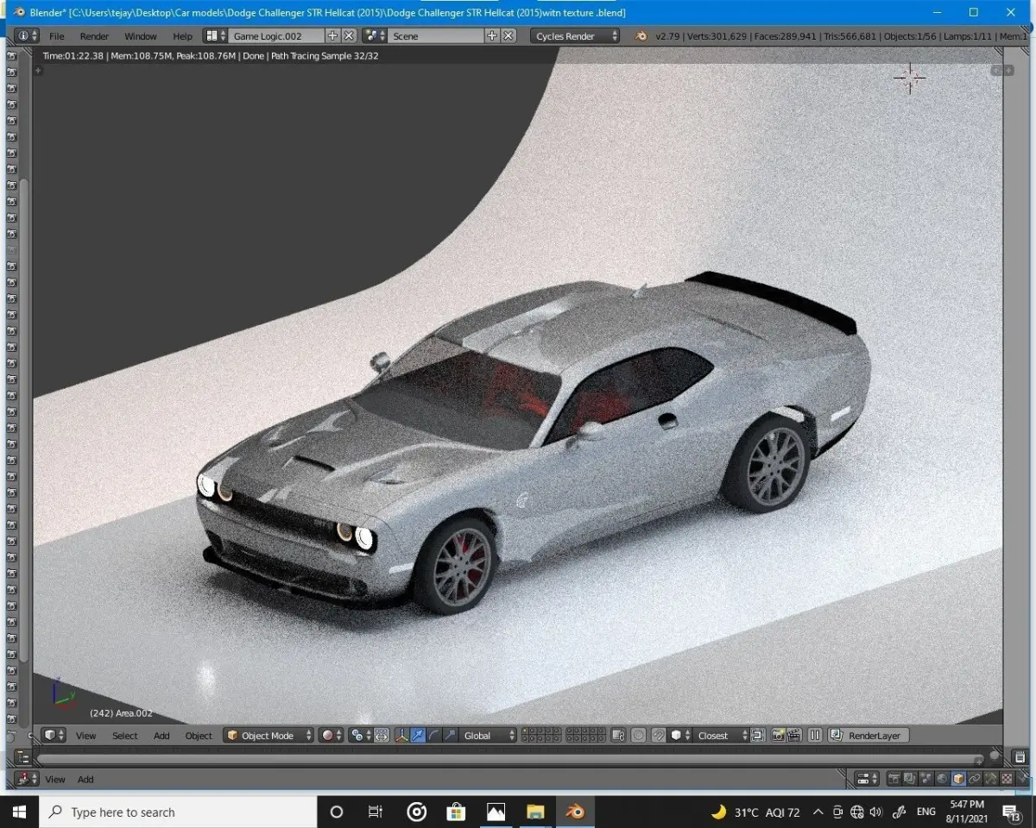Open the Texture checker tab icon
The width and height of the screenshot is (1036, 828).
(x=1007, y=779)
